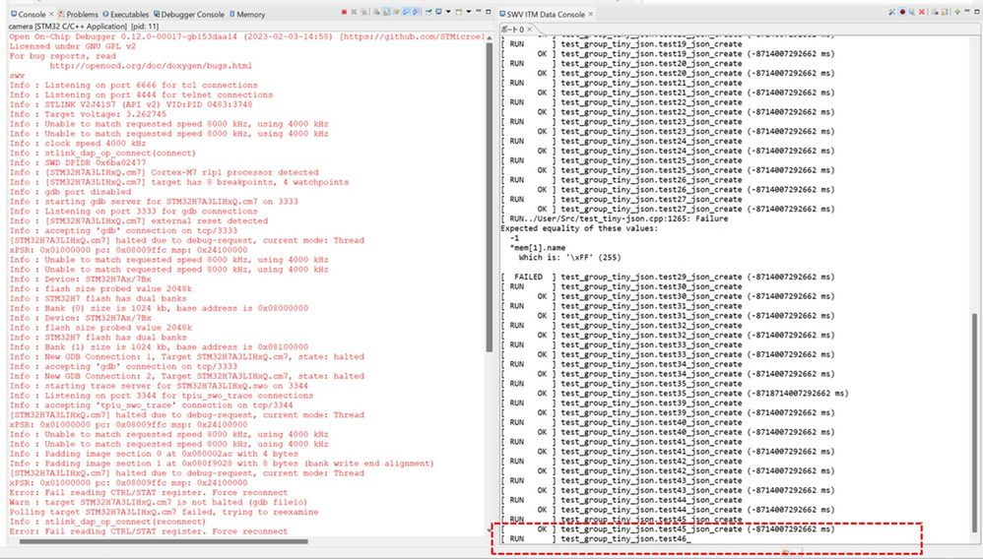
Task: Toggle show console when standard error changes
Action: tap(415, 12)
